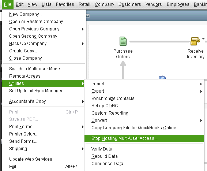Expand the Import submenu
Viewport: 207px width, 171px height.
[x=144, y=84]
